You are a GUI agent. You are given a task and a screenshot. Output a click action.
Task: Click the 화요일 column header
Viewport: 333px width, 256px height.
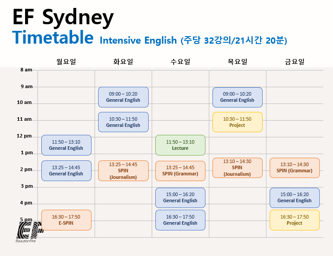pyautogui.click(x=123, y=62)
